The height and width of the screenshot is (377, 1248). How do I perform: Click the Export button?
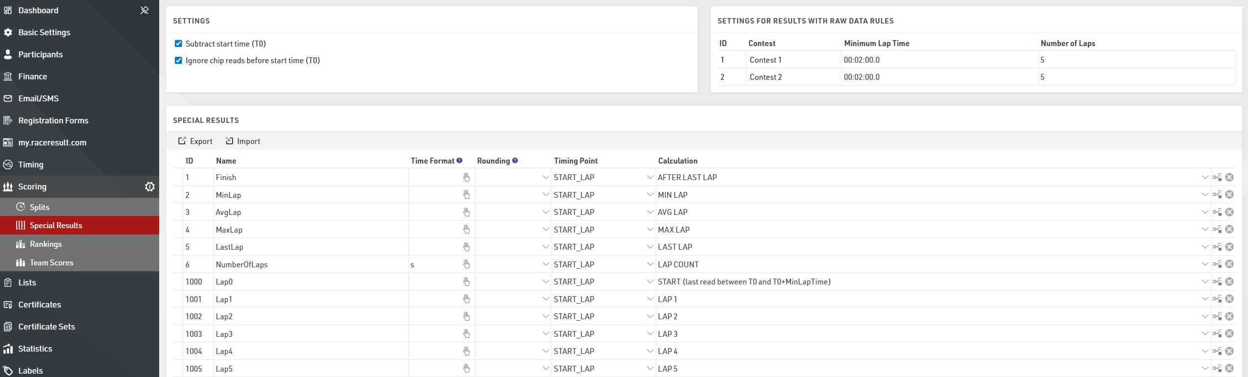[x=195, y=141]
